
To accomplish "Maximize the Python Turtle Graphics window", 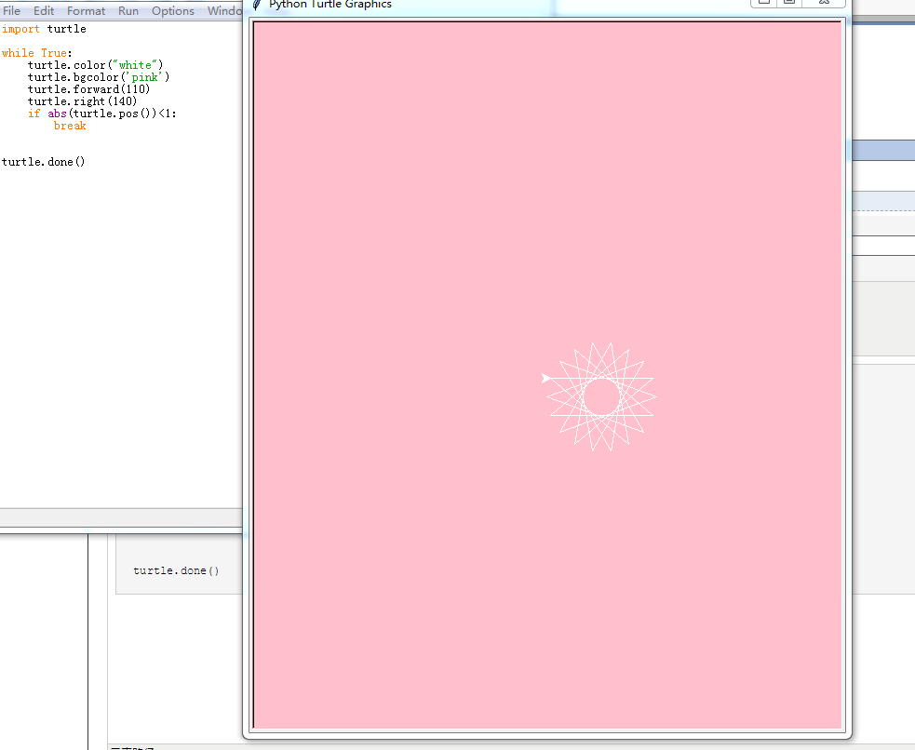I will point(789,3).
